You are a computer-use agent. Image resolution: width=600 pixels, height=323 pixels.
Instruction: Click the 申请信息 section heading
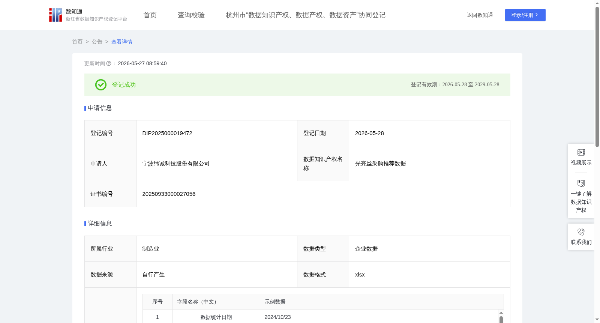[x=100, y=108]
